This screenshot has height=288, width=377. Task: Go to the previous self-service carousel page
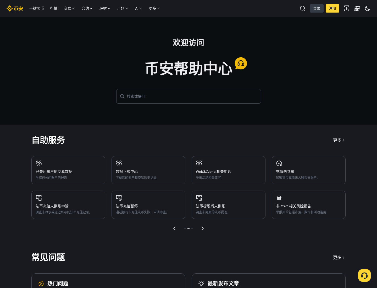(174, 228)
